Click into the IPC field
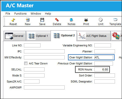Image resolution: width=122 pixels, height=99 pixels. (x=44, y=51)
